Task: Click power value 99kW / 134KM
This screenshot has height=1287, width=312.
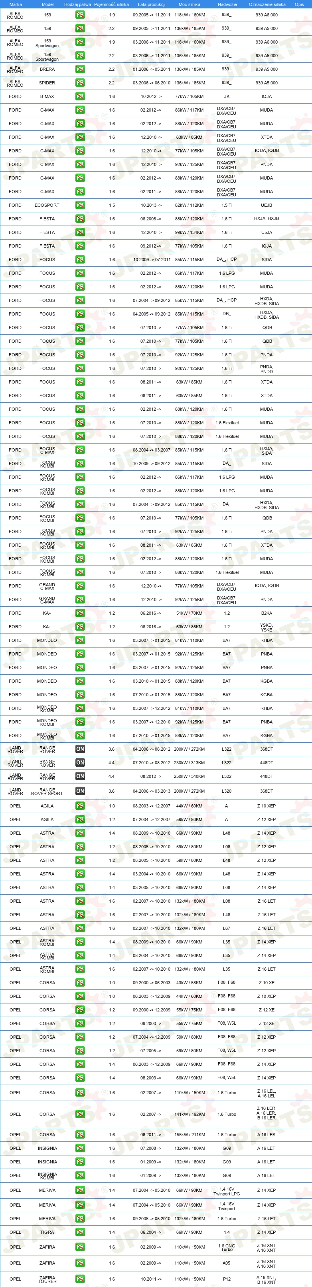Action: [x=190, y=232]
